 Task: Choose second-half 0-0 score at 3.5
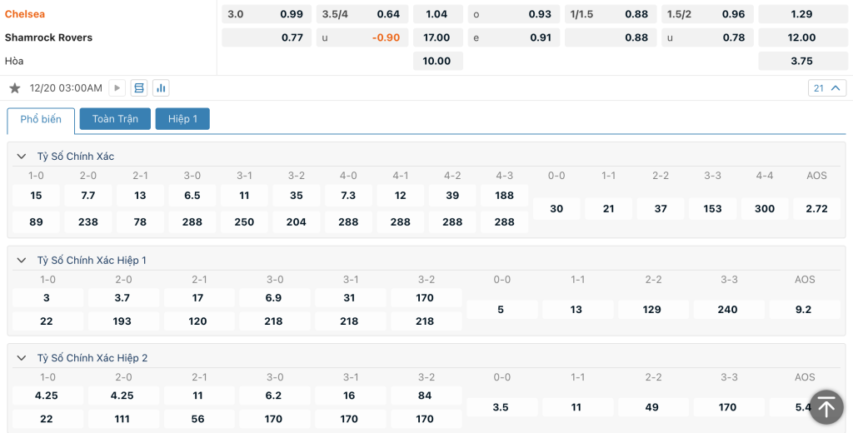click(x=501, y=407)
